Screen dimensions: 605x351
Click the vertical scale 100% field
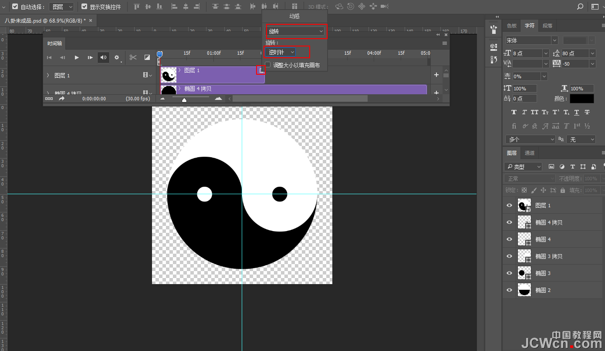[x=524, y=88]
